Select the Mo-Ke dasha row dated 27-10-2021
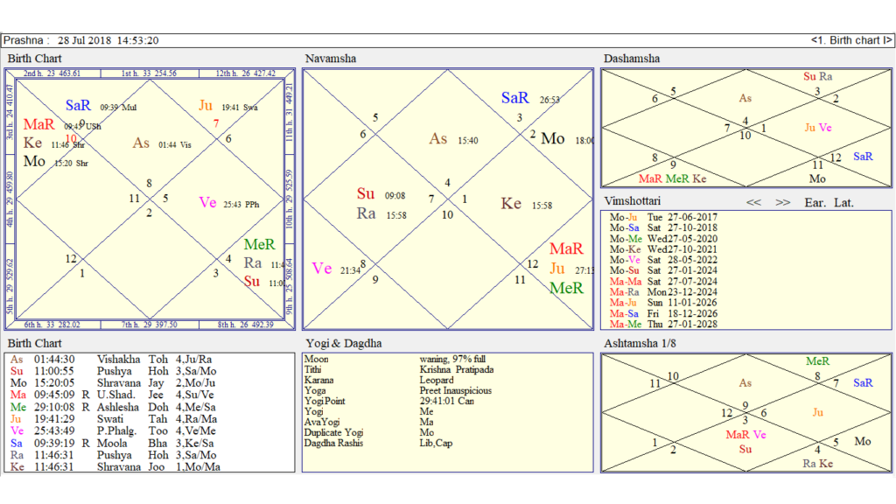 [x=663, y=249]
